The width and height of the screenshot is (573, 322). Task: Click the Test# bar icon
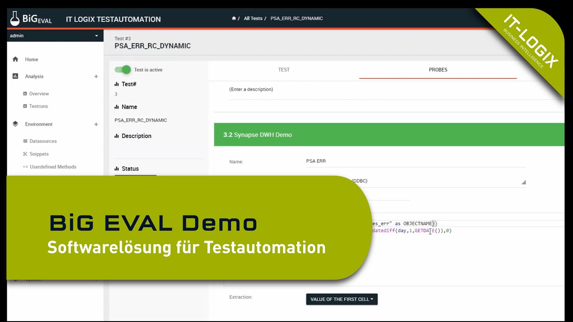pos(117,84)
